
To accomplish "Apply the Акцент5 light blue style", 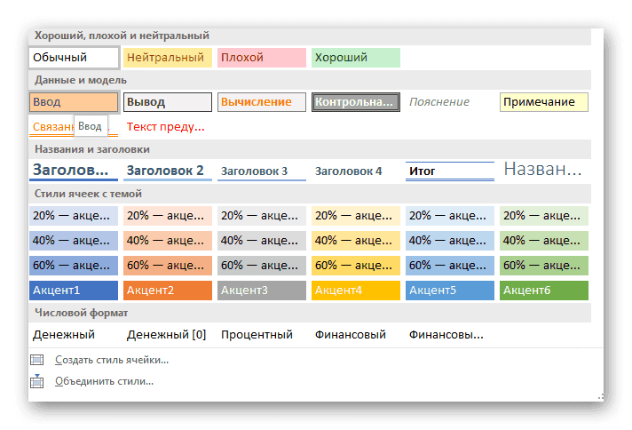I will click(x=450, y=291).
